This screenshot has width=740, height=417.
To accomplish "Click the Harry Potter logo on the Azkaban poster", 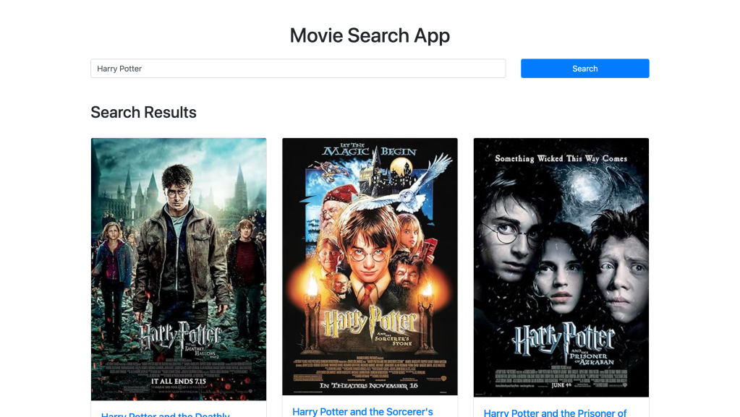I will click(x=561, y=340).
